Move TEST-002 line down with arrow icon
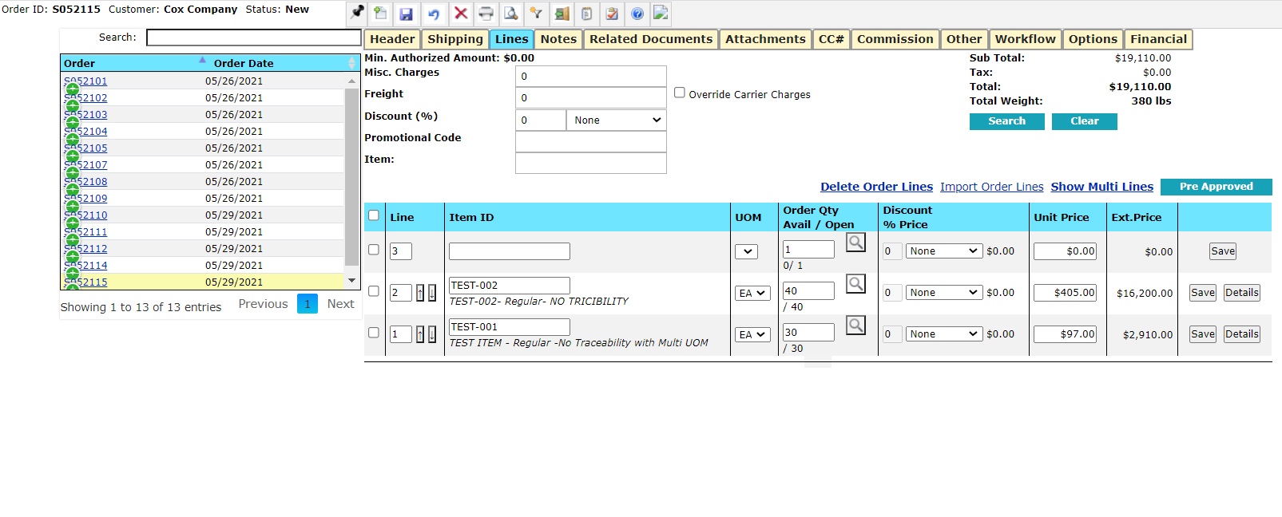Screen dimensions: 1282x517 coord(432,293)
